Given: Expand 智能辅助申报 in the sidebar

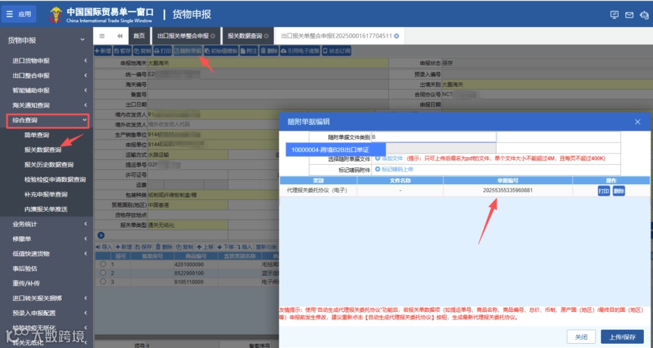Looking at the screenshot, I should 46,91.
